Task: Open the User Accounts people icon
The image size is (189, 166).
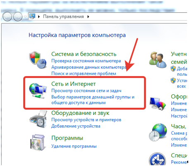Action: 158,60
